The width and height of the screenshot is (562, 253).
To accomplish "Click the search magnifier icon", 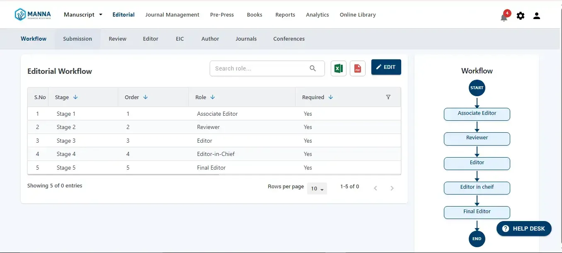I will (x=313, y=68).
